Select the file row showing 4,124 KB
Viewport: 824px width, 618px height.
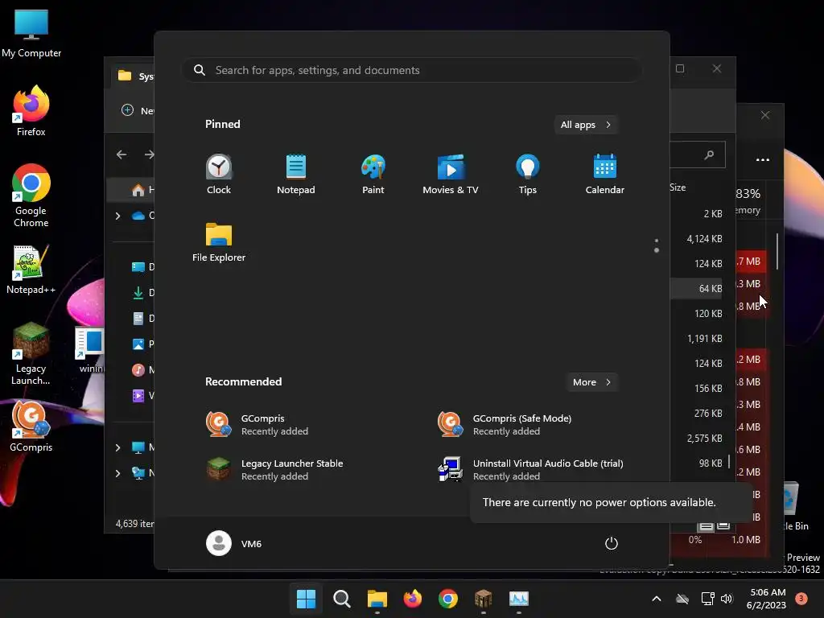click(698, 238)
